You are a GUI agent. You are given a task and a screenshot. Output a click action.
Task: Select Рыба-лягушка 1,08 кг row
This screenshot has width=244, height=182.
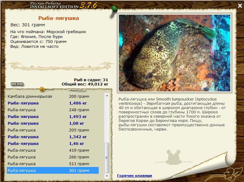click(x=53, y=123)
